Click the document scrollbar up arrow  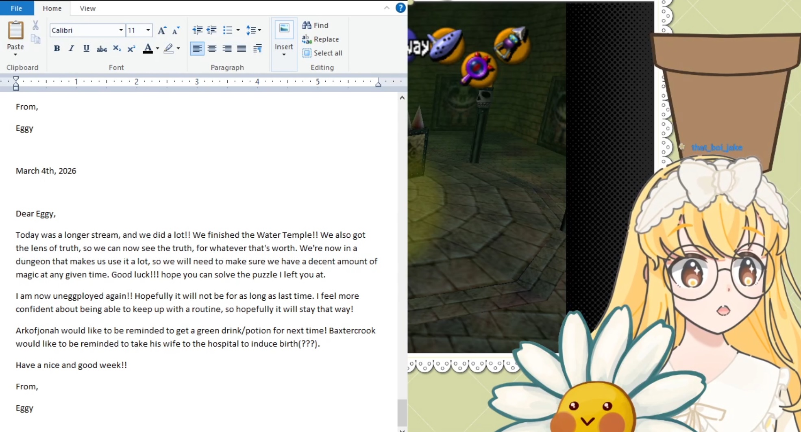click(402, 98)
